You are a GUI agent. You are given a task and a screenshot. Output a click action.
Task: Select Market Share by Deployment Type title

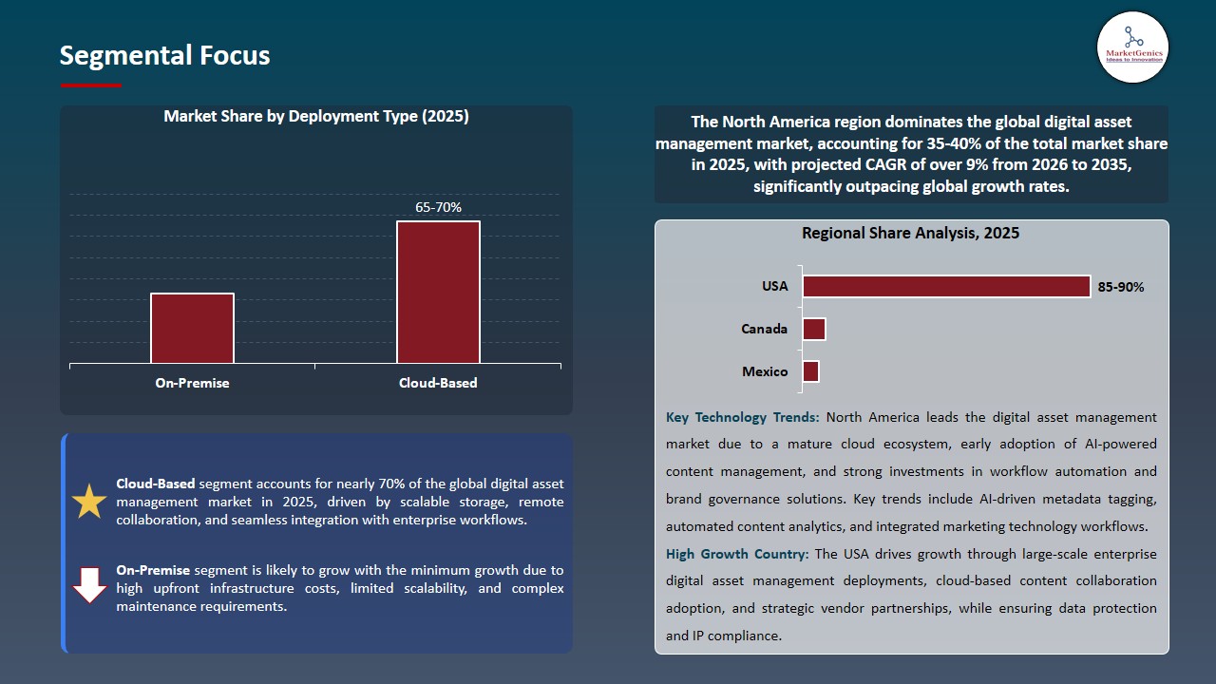point(316,117)
